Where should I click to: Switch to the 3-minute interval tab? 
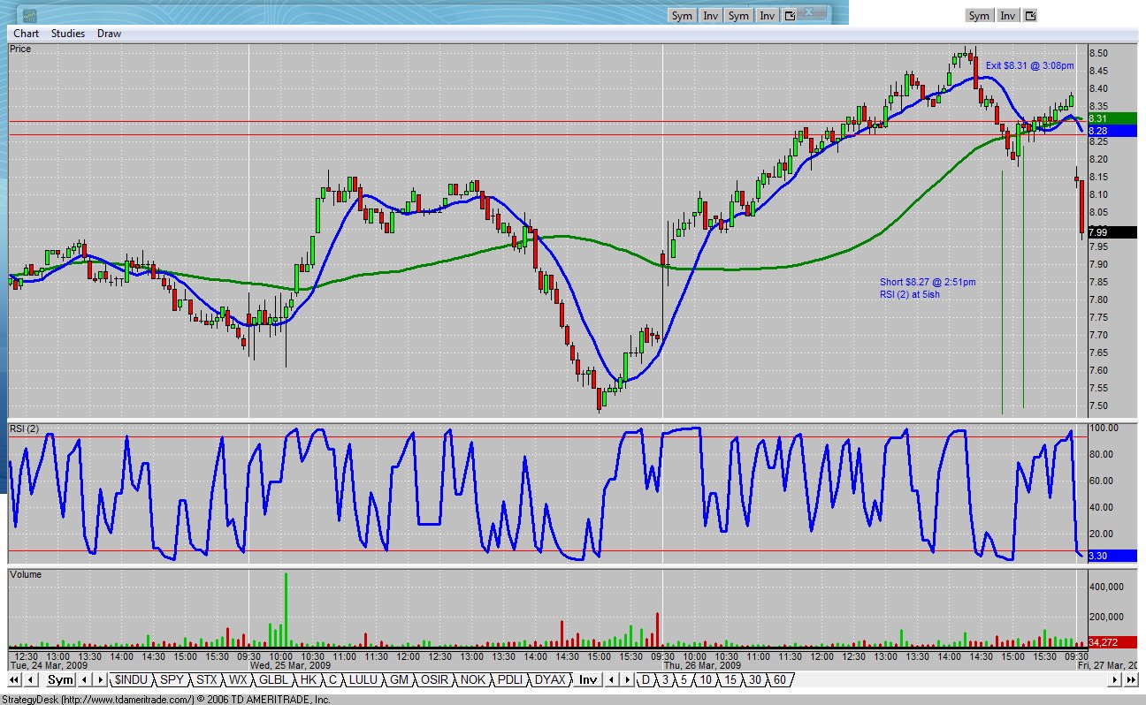(665, 679)
